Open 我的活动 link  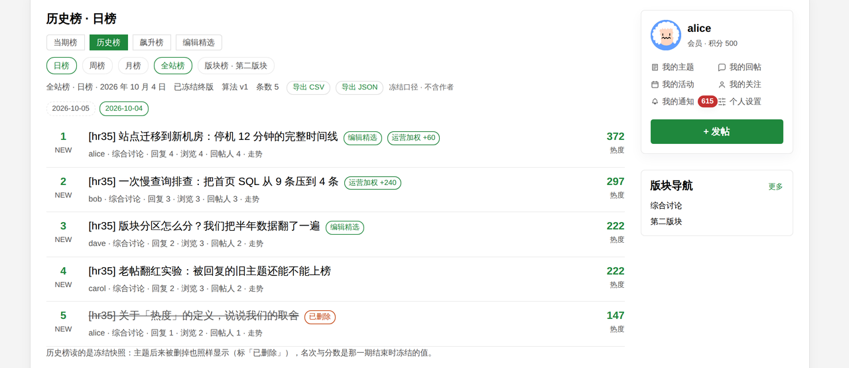click(x=678, y=84)
